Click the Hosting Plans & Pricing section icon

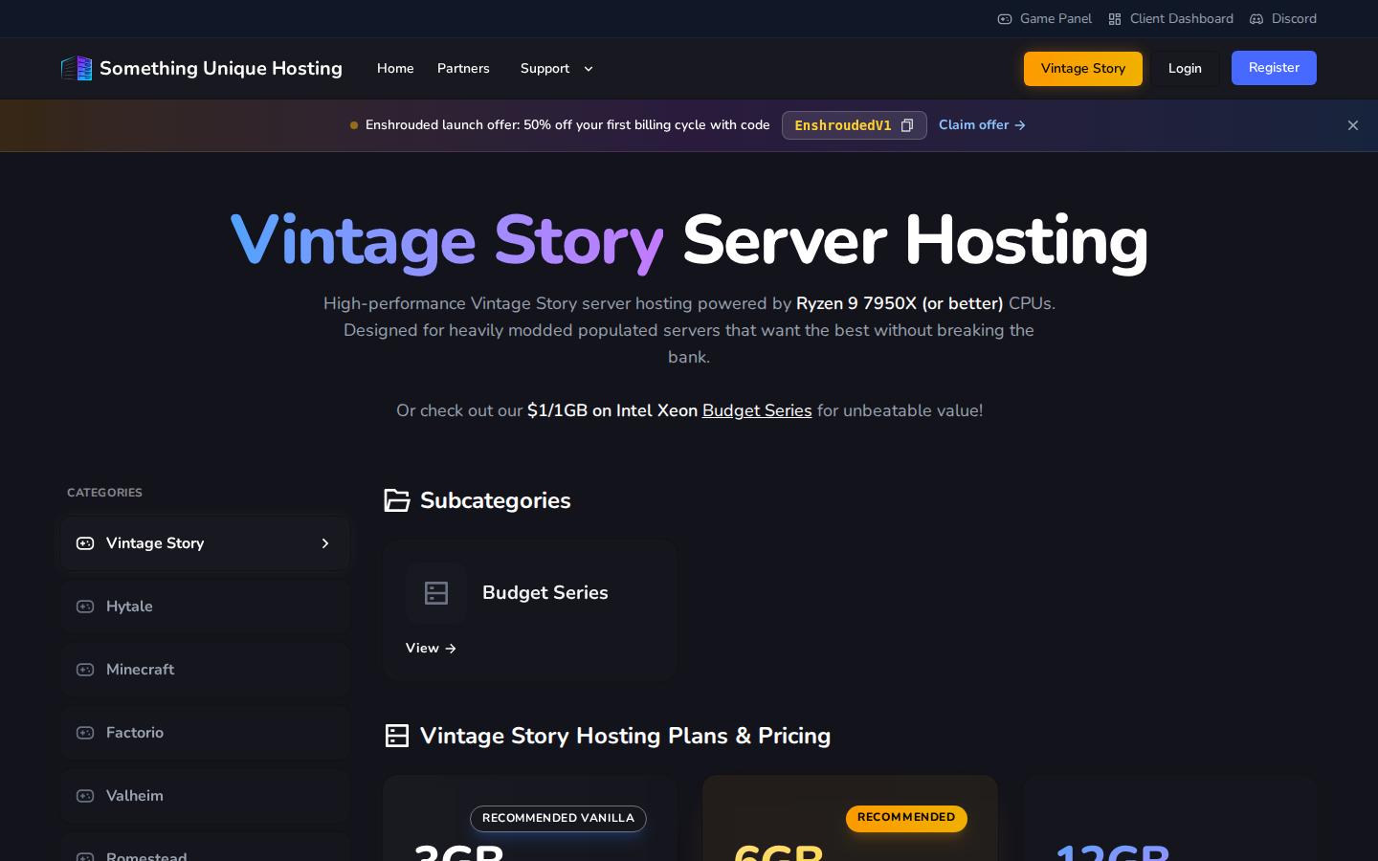(x=397, y=736)
